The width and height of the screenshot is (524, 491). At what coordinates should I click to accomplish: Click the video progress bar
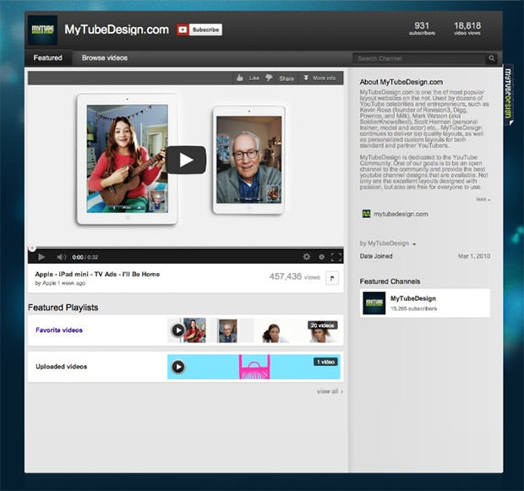(186, 248)
